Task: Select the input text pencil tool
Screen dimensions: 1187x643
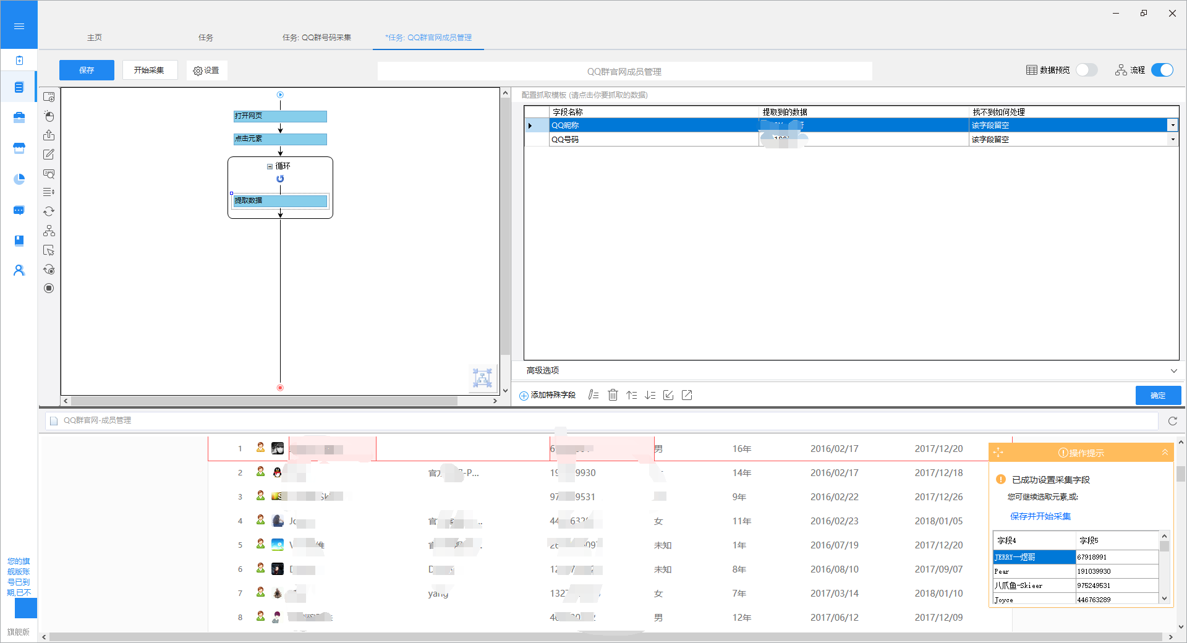Action: pyautogui.click(x=49, y=154)
